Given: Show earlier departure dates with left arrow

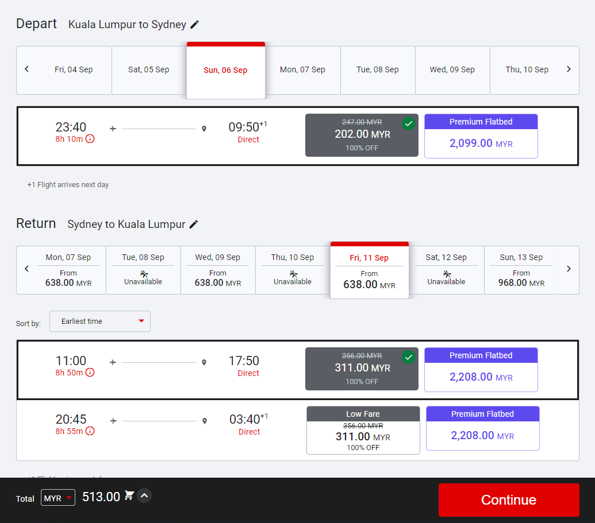Looking at the screenshot, I should 26,69.
